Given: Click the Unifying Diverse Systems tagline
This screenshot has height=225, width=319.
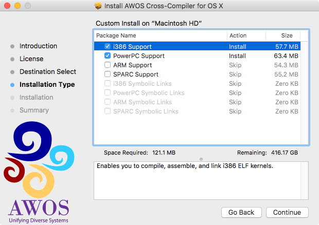Looking at the screenshot, I should pos(39,220).
